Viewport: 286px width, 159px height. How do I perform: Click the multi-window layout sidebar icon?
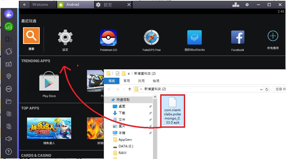(x=9, y=39)
